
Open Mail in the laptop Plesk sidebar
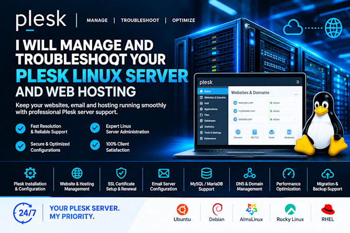(213, 103)
